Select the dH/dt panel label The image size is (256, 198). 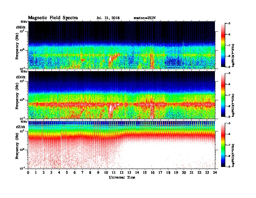click(x=21, y=27)
